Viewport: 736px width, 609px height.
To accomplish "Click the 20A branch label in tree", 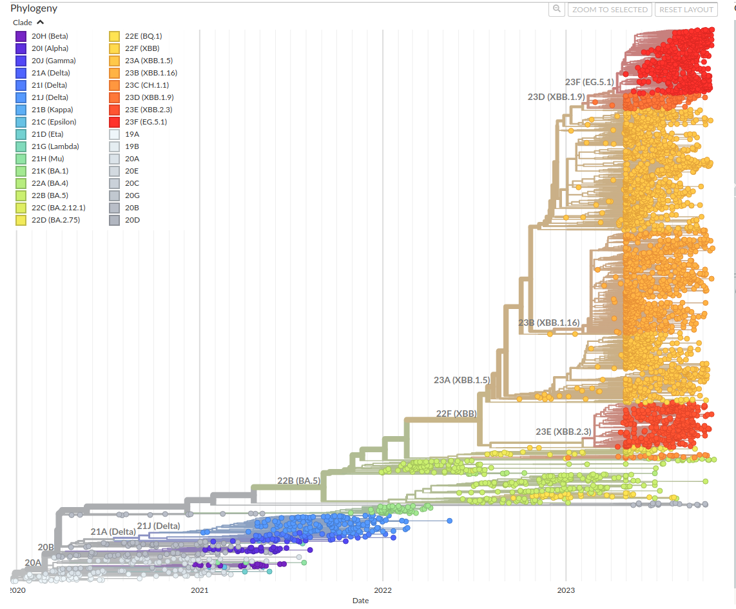I will 33,563.
